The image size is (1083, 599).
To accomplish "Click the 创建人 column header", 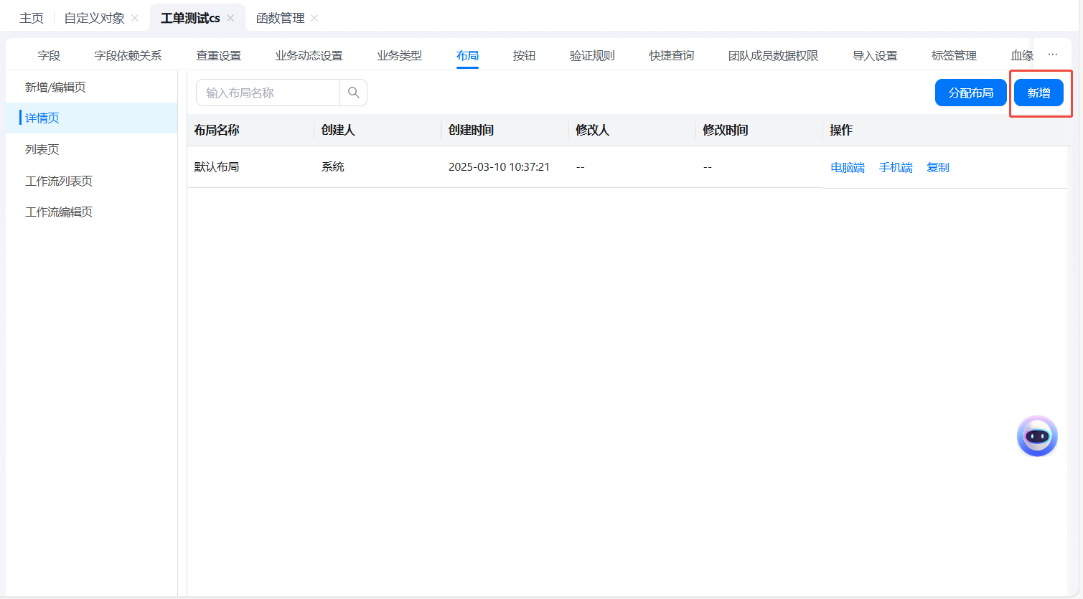I will tap(338, 130).
